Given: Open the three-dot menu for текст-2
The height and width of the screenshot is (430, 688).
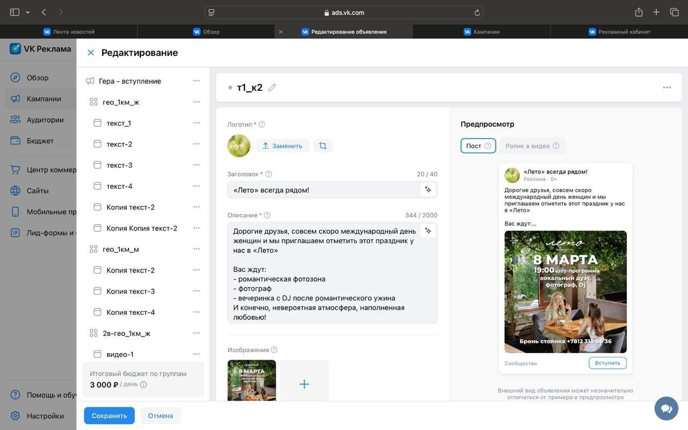Looking at the screenshot, I should pyautogui.click(x=196, y=144).
